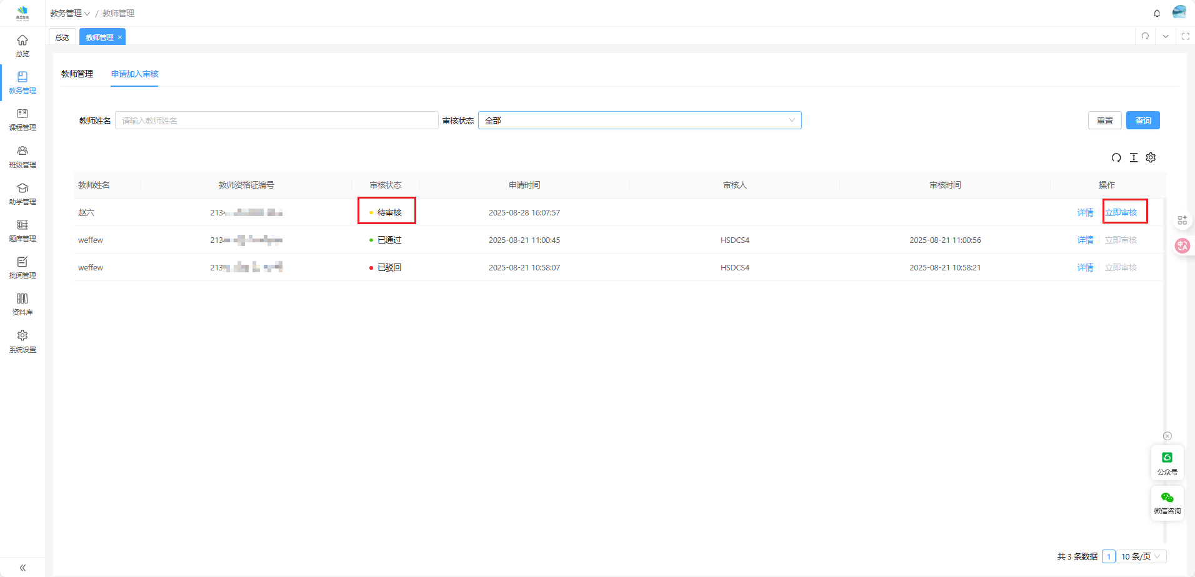
Task: Collapse the left sidebar
Action: pos(22,568)
